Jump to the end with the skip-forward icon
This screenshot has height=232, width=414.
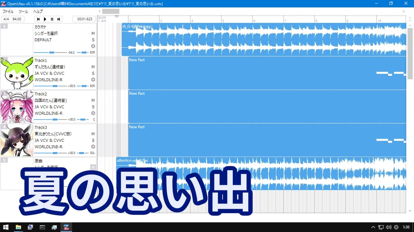59,19
